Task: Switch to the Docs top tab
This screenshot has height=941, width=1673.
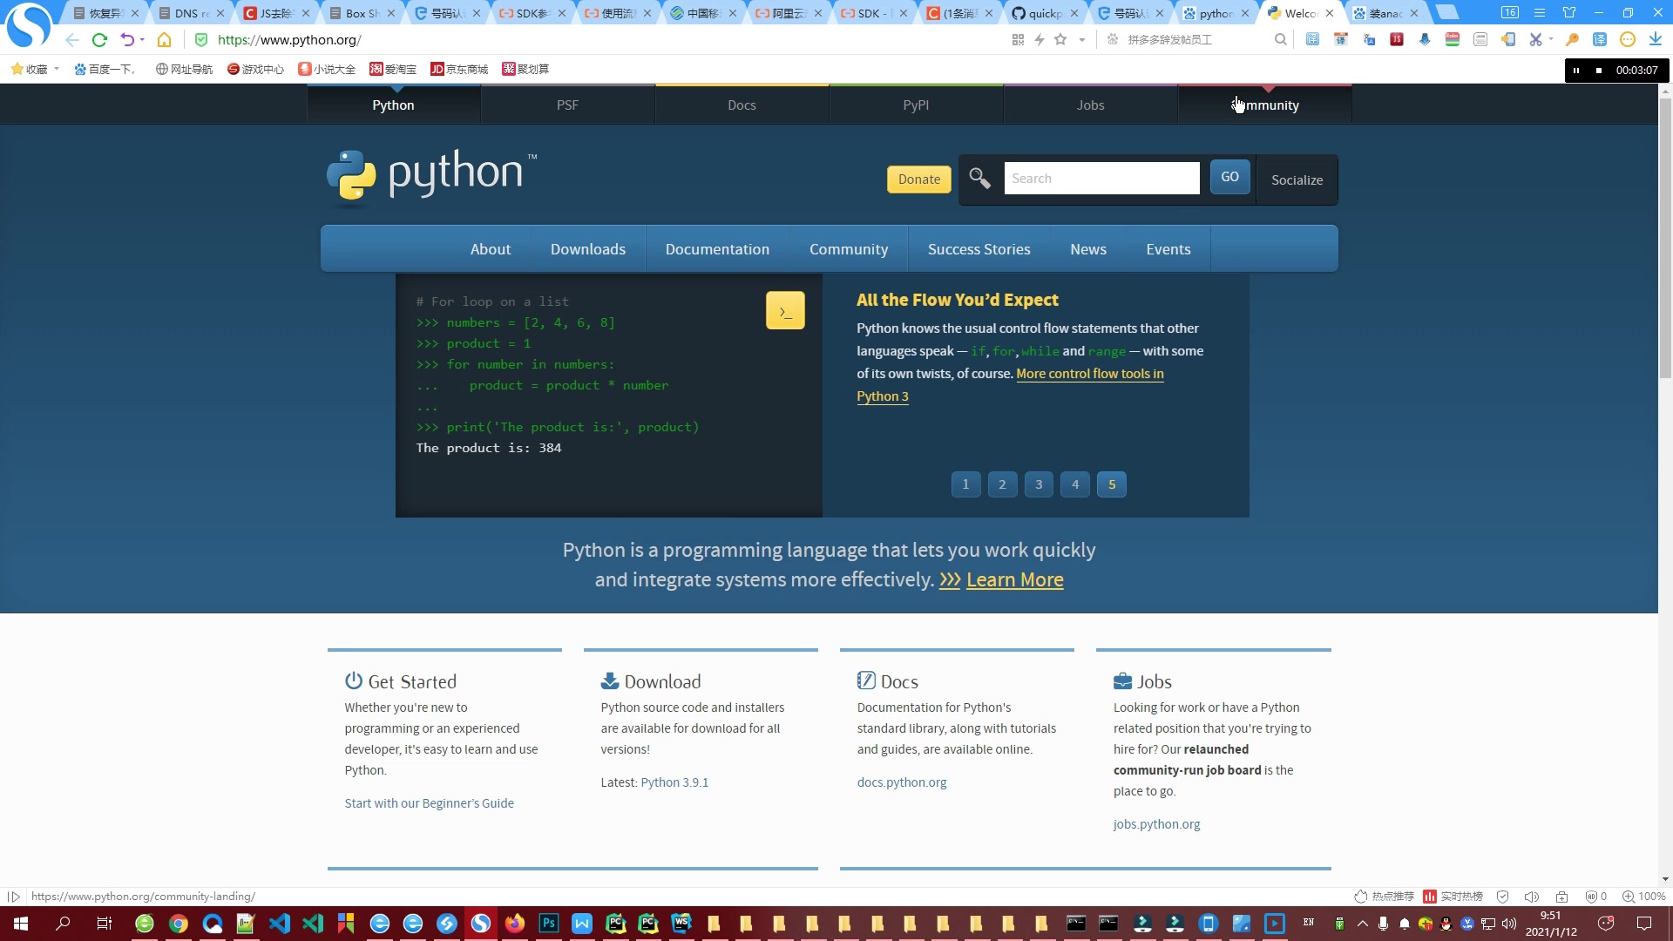Action: [742, 105]
